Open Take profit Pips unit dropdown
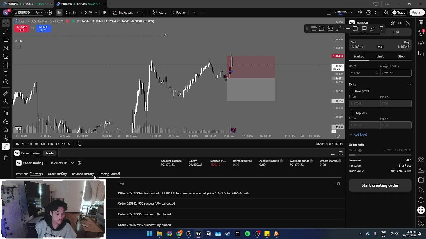Viewport: 426px width, 239px height. pyautogui.click(x=385, y=97)
